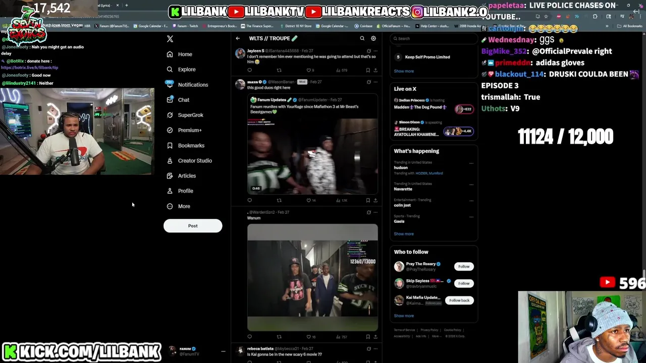Image resolution: width=646 pixels, height=363 pixels.
Task: Open Grok action on Jayleen S's post
Action: pyautogui.click(x=368, y=51)
